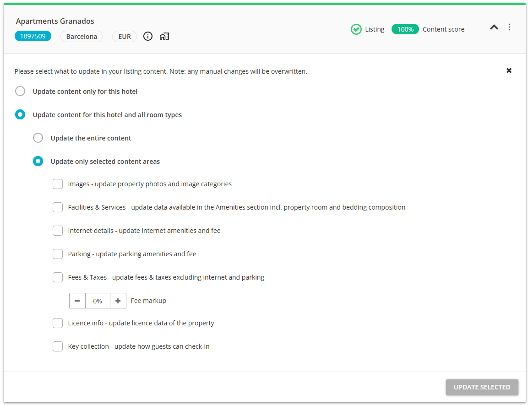Tick the Fees & Taxes checkbox
Image resolution: width=528 pixels, height=405 pixels.
[58, 277]
